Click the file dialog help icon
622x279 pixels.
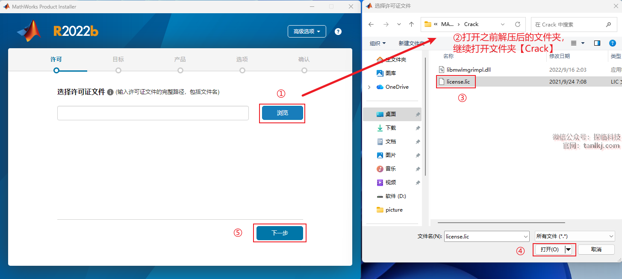click(x=612, y=43)
